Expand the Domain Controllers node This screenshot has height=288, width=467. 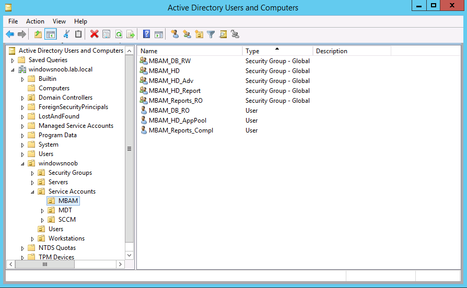pyautogui.click(x=22, y=98)
